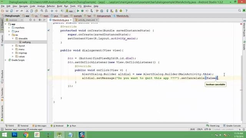Viewport: 246px width, 138px height.
Task: Open the File menu
Action: 3,6
